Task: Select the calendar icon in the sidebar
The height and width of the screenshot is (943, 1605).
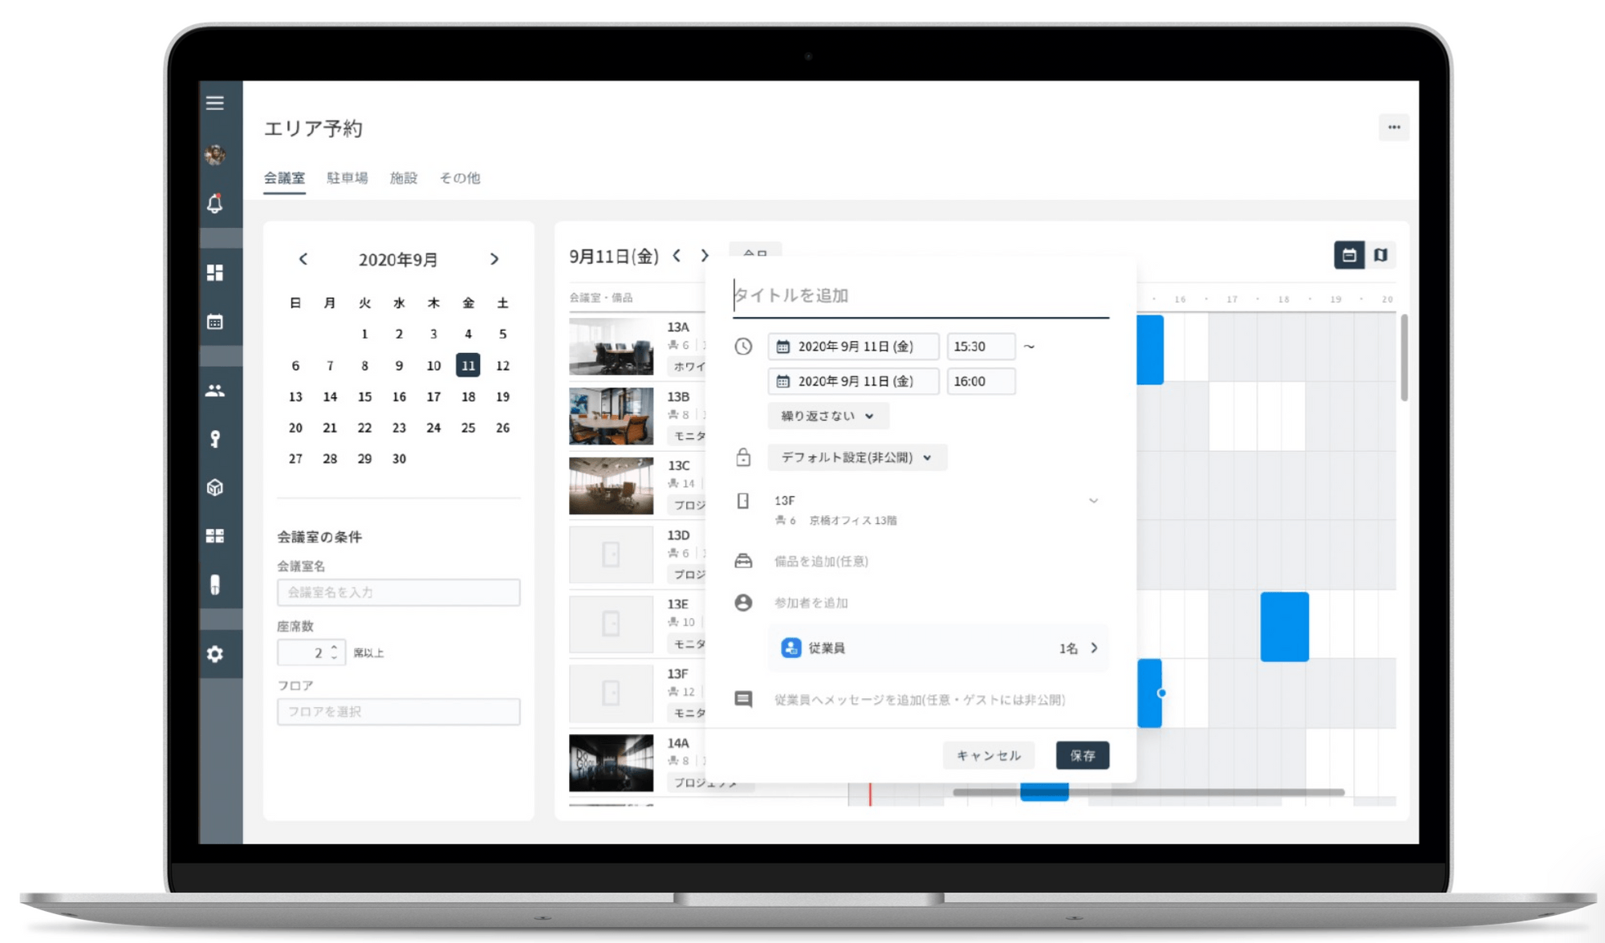Action: tap(214, 321)
